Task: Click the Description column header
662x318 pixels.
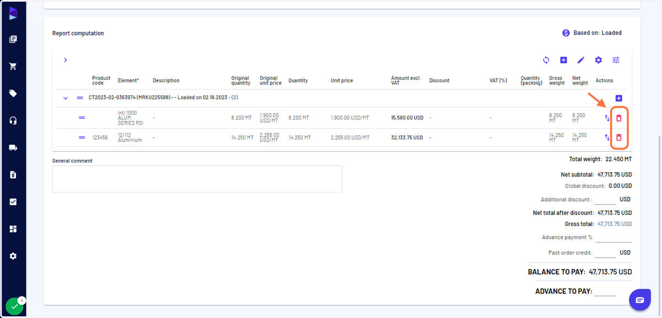Action: (166, 80)
